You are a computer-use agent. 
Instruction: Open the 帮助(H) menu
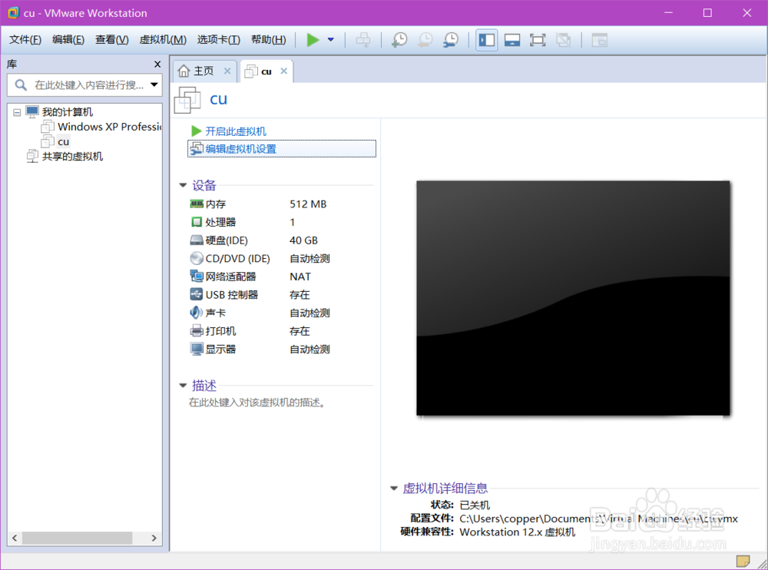tap(268, 40)
